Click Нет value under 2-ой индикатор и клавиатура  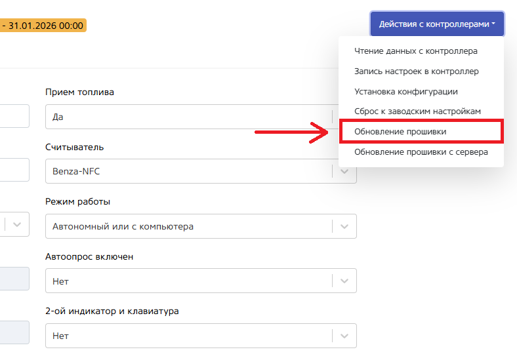coord(60,336)
